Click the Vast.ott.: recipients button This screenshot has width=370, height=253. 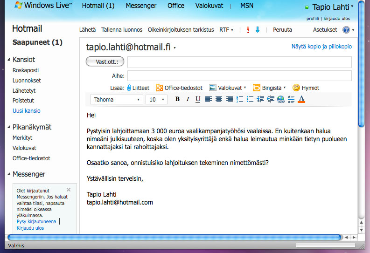click(x=105, y=62)
